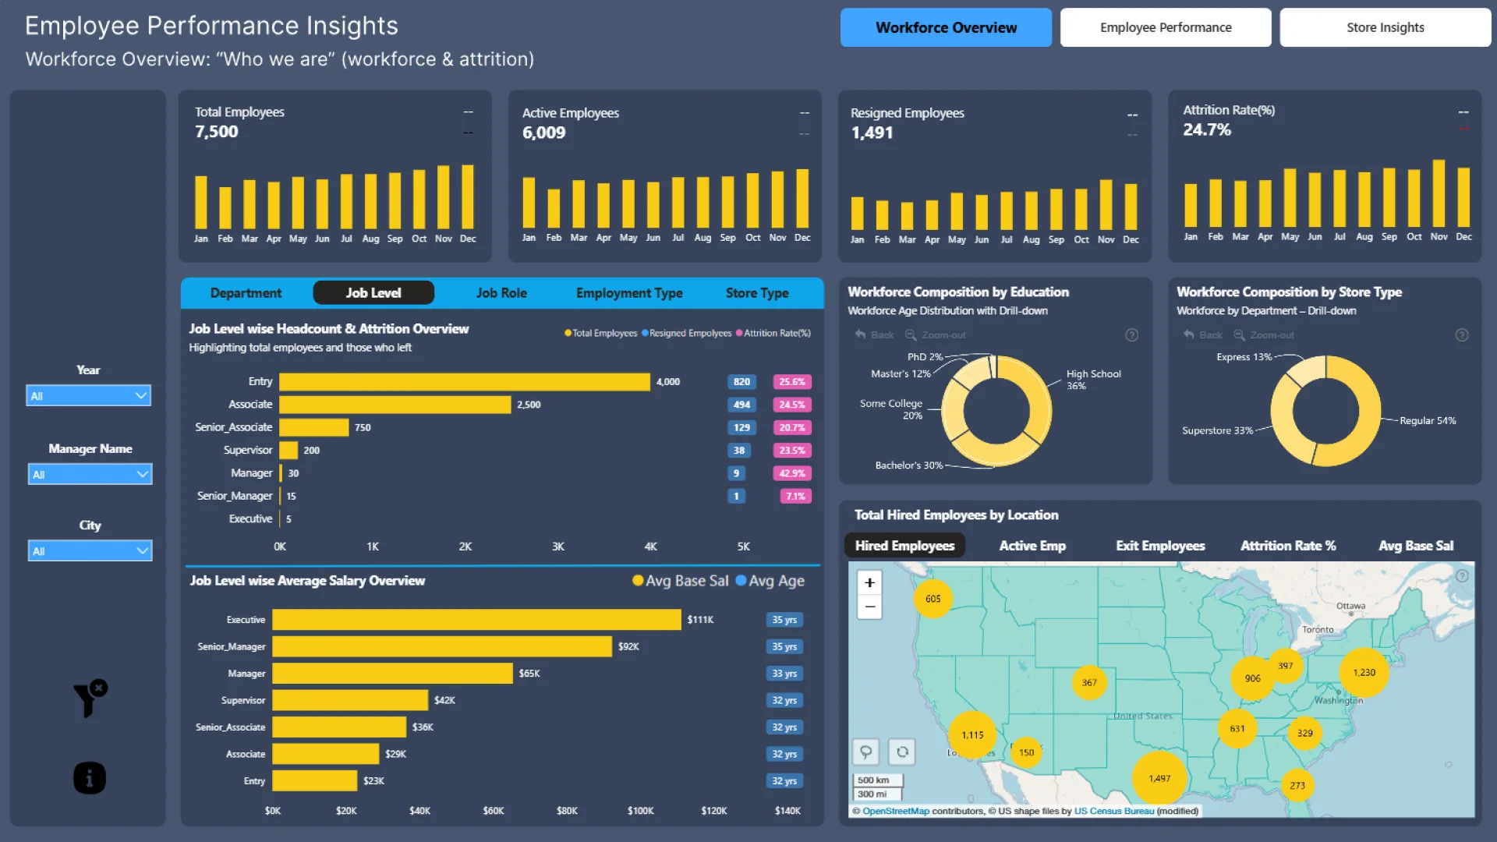
Task: Click help icon on Store Type chart
Action: (1462, 335)
